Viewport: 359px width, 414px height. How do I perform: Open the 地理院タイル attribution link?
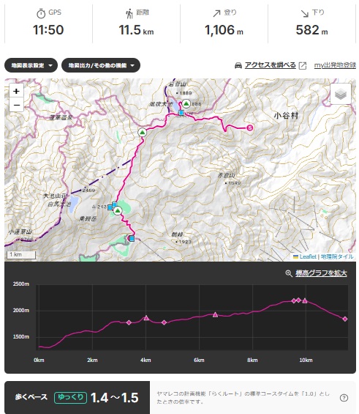(x=337, y=256)
